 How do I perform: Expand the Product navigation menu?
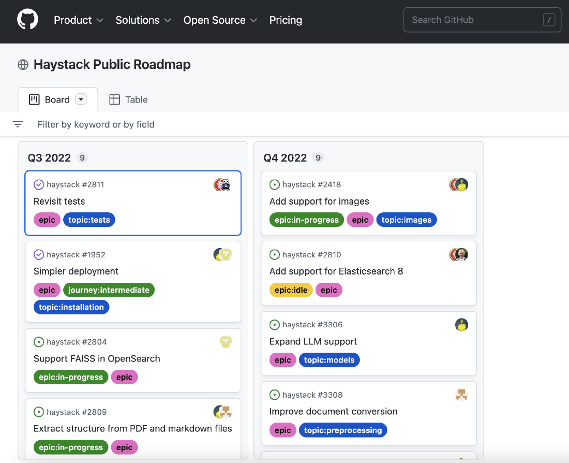78,20
